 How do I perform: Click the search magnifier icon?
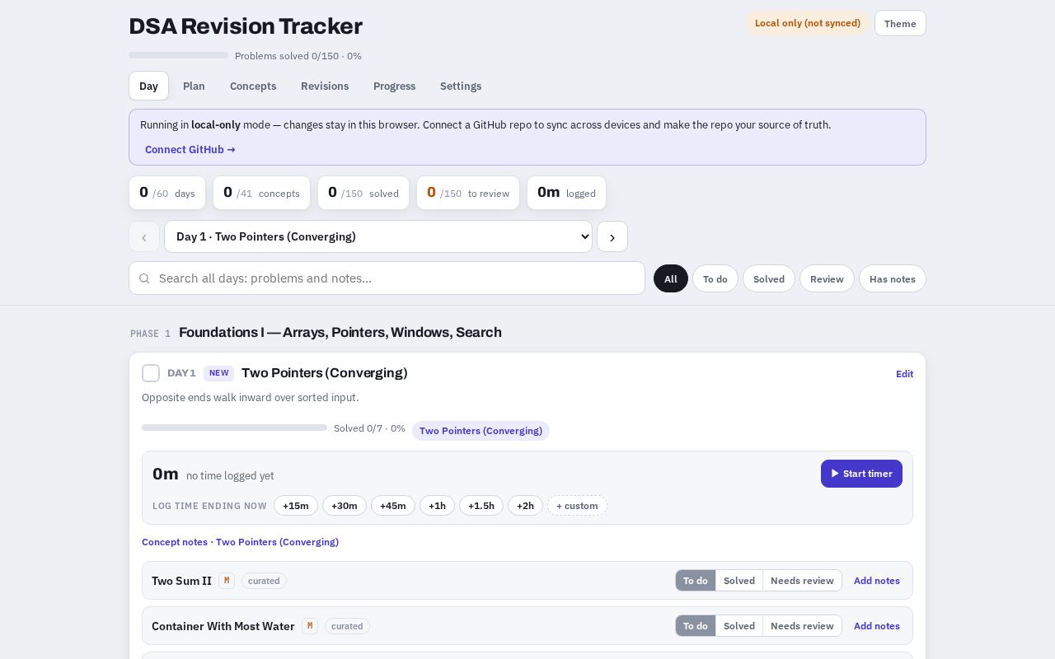point(144,278)
